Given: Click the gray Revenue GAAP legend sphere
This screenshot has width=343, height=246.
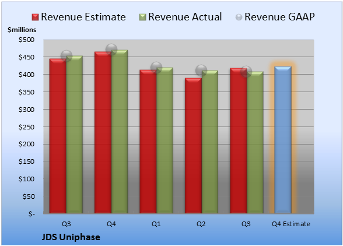Looking at the screenshot, I should [x=239, y=17].
